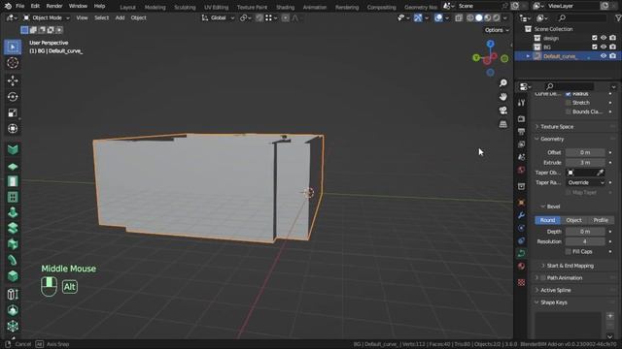Open the Object Data curve tab
This screenshot has height=349, width=622.
pyautogui.click(x=521, y=253)
